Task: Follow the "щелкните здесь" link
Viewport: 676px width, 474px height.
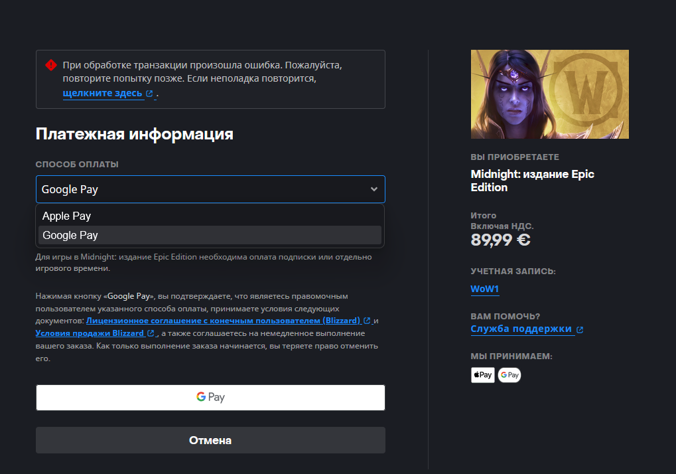Action: [102, 93]
